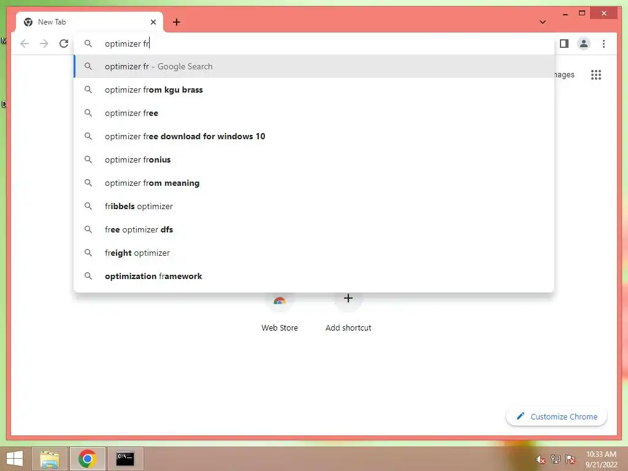Click the muted volume tray icon

coord(541,459)
